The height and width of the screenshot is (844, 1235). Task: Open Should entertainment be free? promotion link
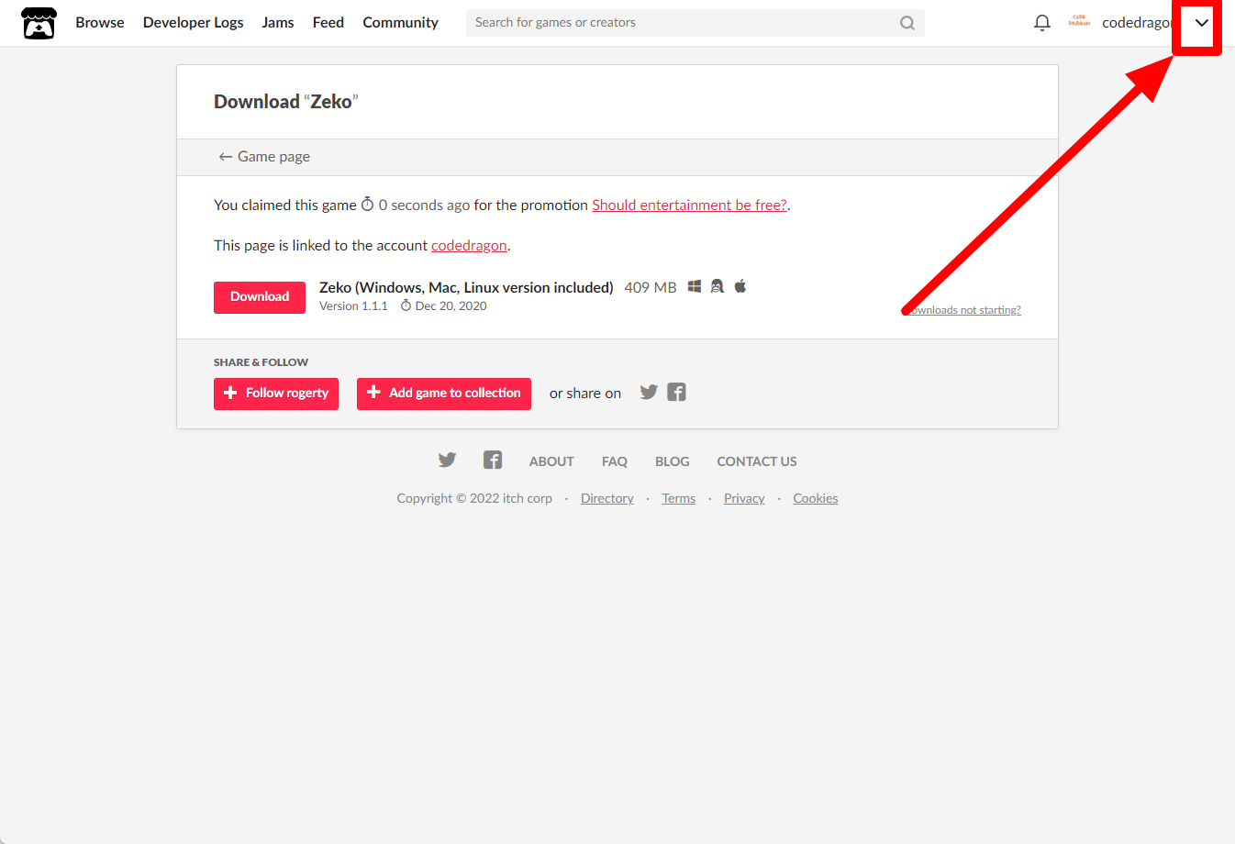click(689, 205)
